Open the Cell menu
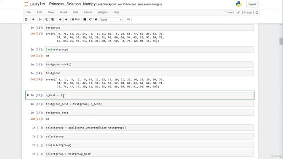The image size is (283, 159). point(75,12)
